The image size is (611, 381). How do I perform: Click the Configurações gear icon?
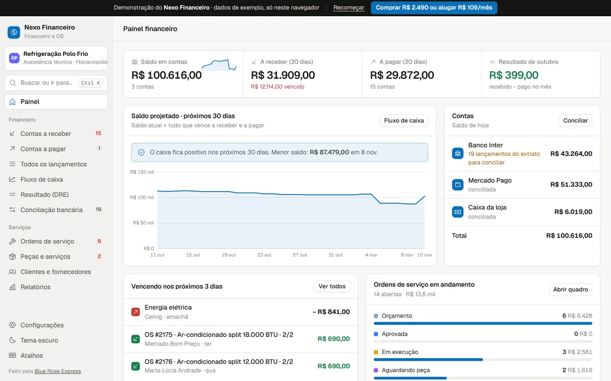[13, 325]
